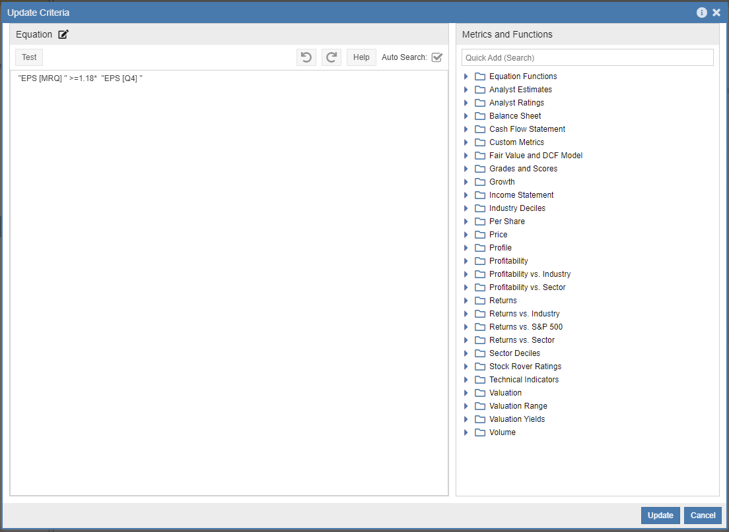Click the undo arrow icon
Screen dimensions: 729x532
coord(306,57)
